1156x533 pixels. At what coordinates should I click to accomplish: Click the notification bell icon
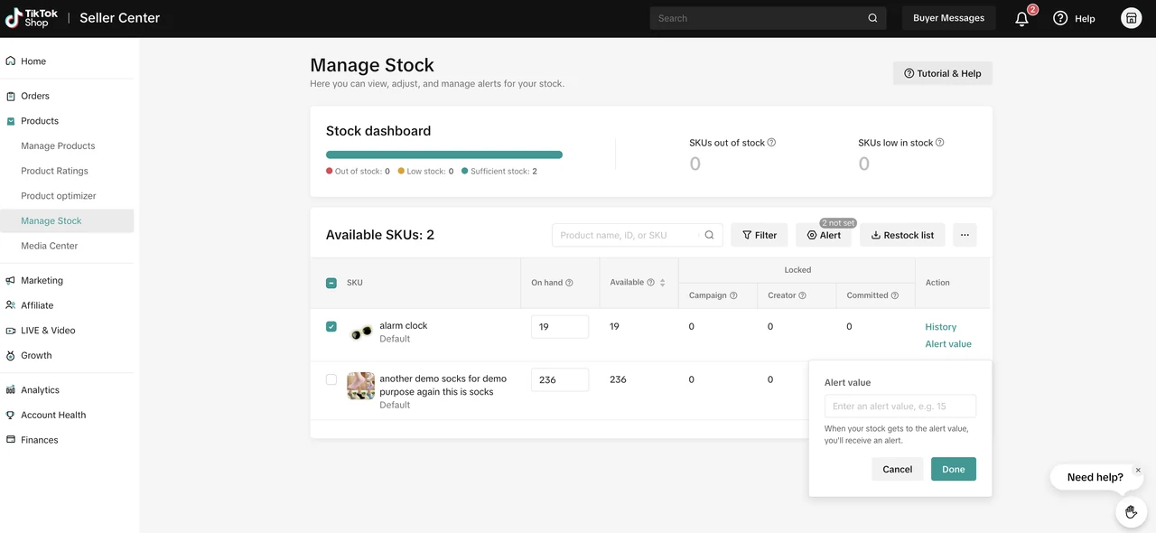pyautogui.click(x=1022, y=18)
